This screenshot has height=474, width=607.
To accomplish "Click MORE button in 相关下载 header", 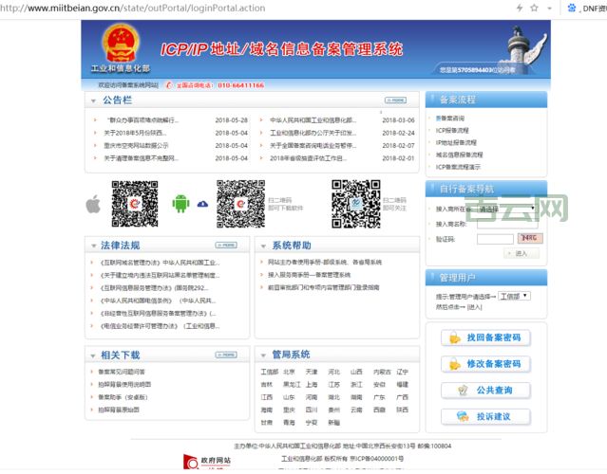I will [226, 355].
